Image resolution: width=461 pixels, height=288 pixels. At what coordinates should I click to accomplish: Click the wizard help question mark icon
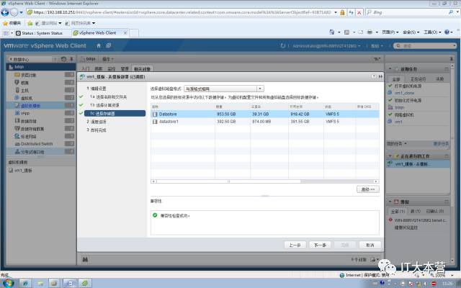373,76
